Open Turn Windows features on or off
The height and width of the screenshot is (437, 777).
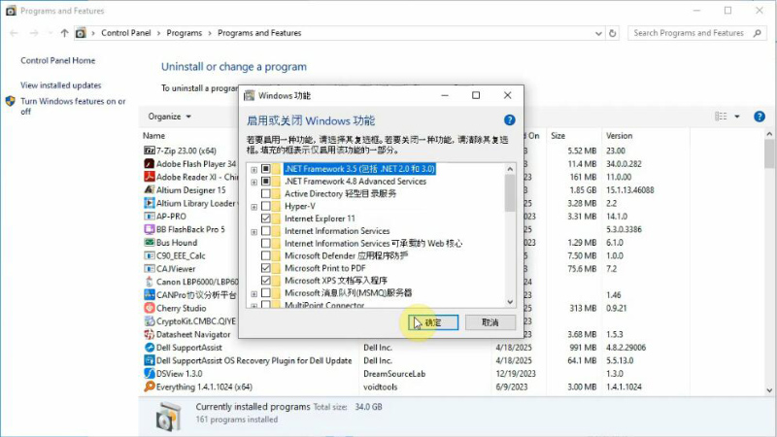pyautogui.click(x=73, y=106)
